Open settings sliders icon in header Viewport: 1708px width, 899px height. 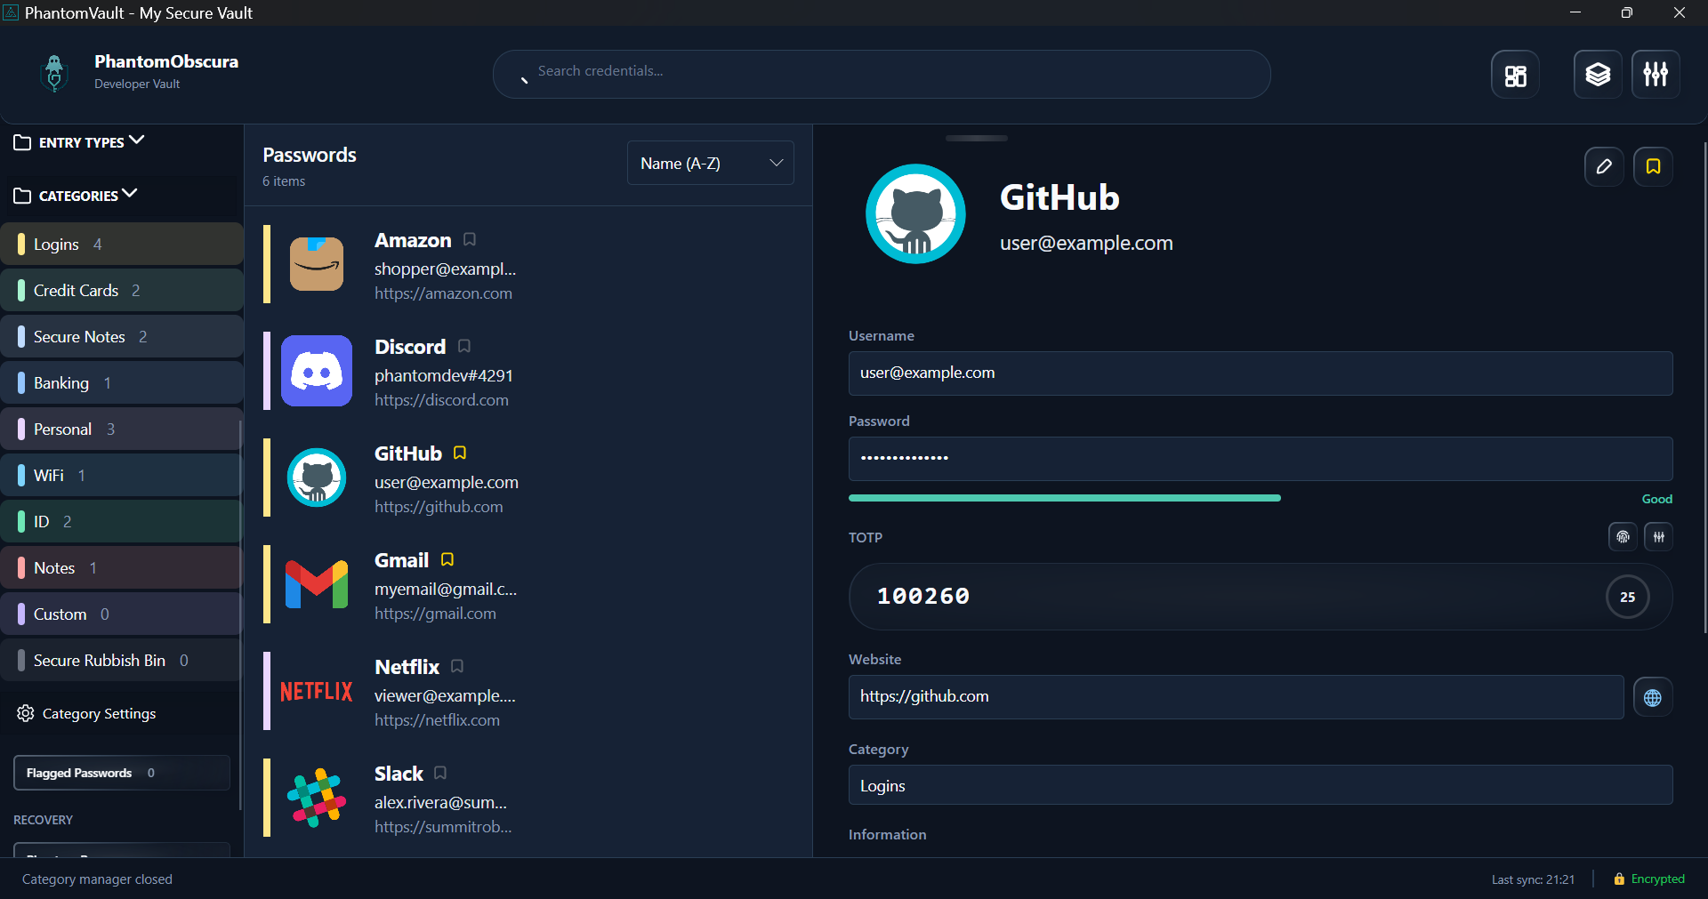click(x=1655, y=75)
